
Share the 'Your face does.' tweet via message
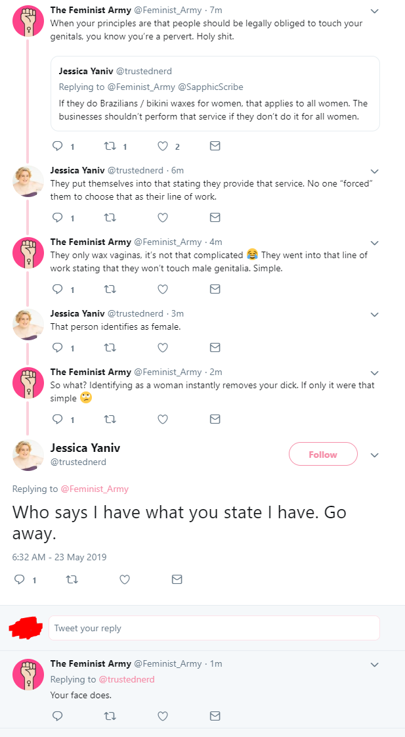tap(215, 716)
